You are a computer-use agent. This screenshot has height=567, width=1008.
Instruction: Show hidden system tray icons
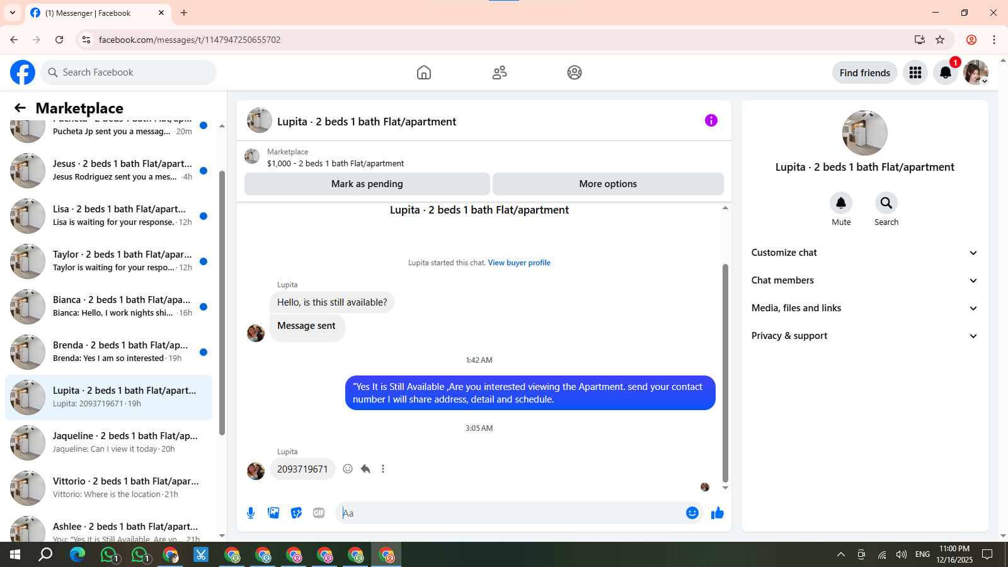(x=841, y=554)
